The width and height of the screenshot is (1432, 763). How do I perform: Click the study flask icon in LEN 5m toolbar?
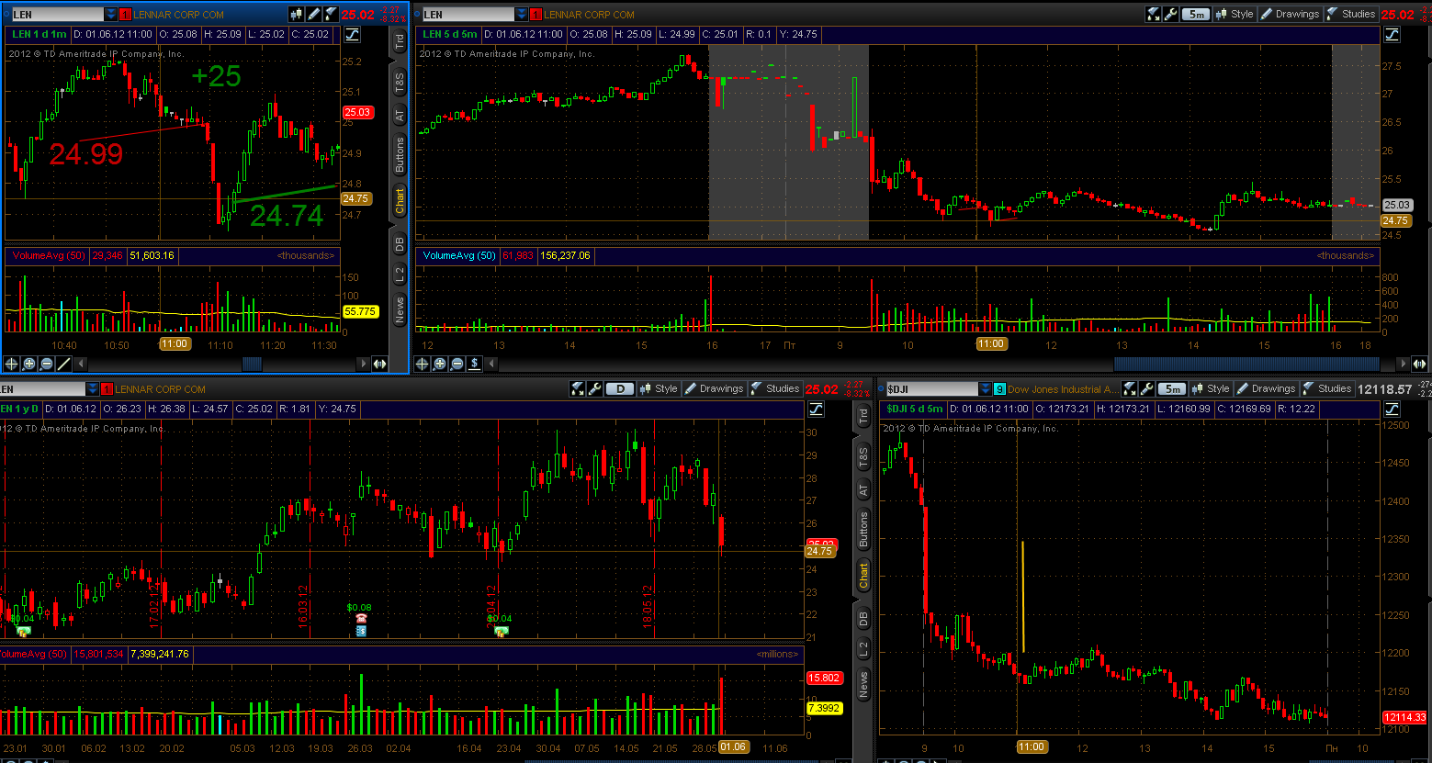1153,14
